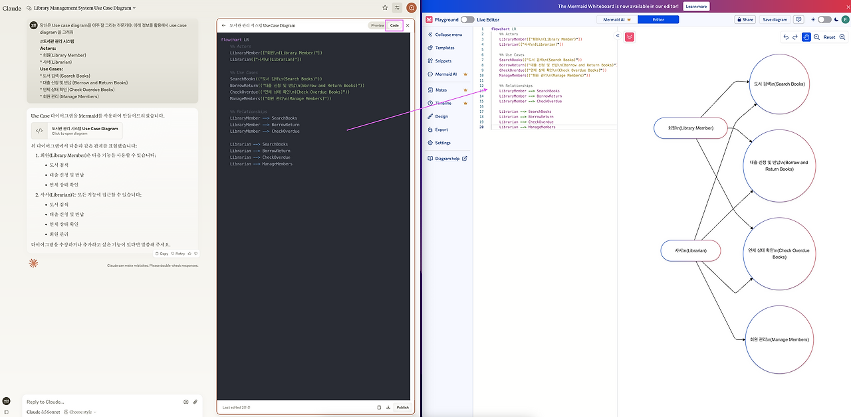Switch to the Mermaid AI tab
This screenshot has height=417, width=851.
616,20
